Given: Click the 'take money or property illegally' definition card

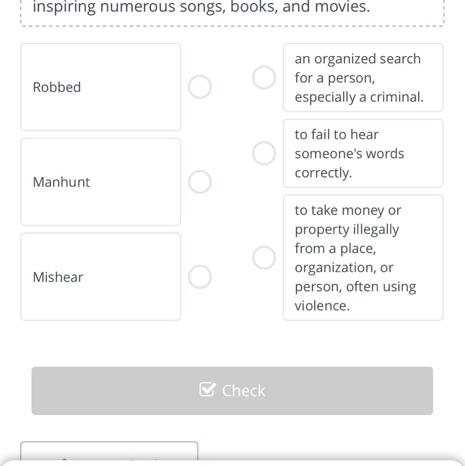Looking at the screenshot, I should pyautogui.click(x=363, y=257).
